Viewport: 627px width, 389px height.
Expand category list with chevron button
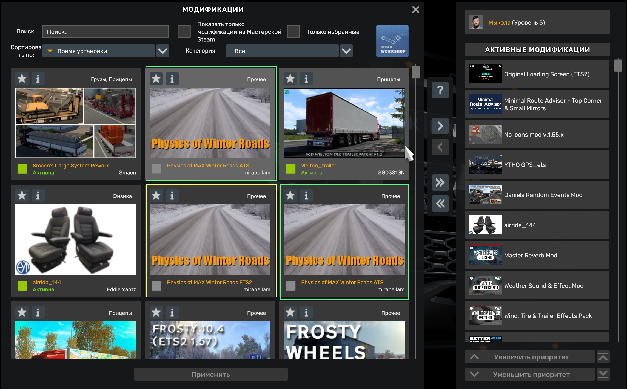[x=346, y=51]
